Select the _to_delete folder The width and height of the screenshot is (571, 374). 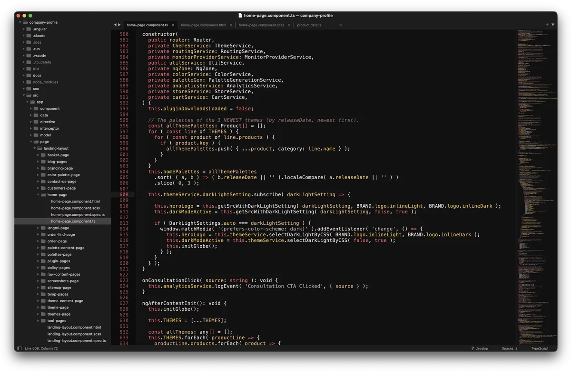pos(42,62)
